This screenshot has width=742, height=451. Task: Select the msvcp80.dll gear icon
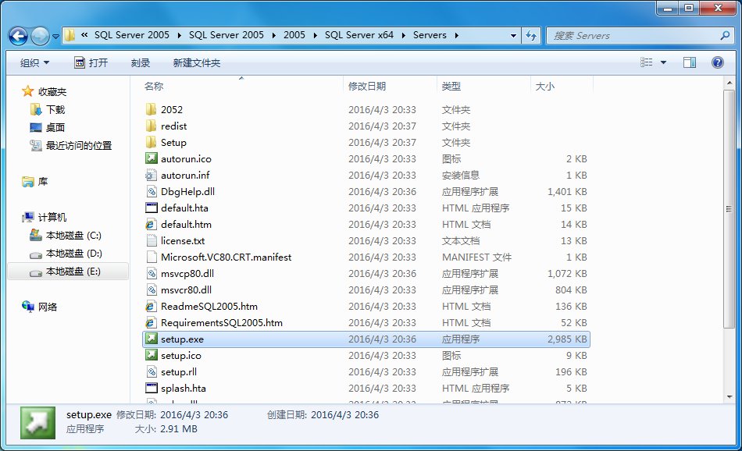point(151,273)
